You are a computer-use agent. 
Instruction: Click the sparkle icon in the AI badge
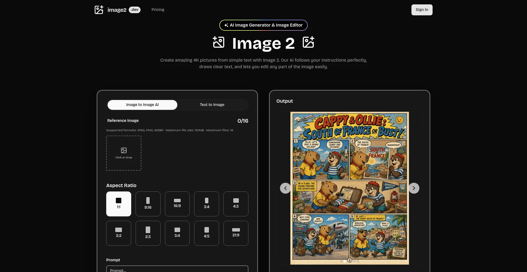(x=226, y=25)
